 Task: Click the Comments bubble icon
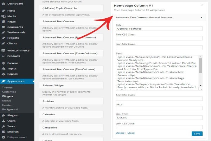[x=4, y=27]
